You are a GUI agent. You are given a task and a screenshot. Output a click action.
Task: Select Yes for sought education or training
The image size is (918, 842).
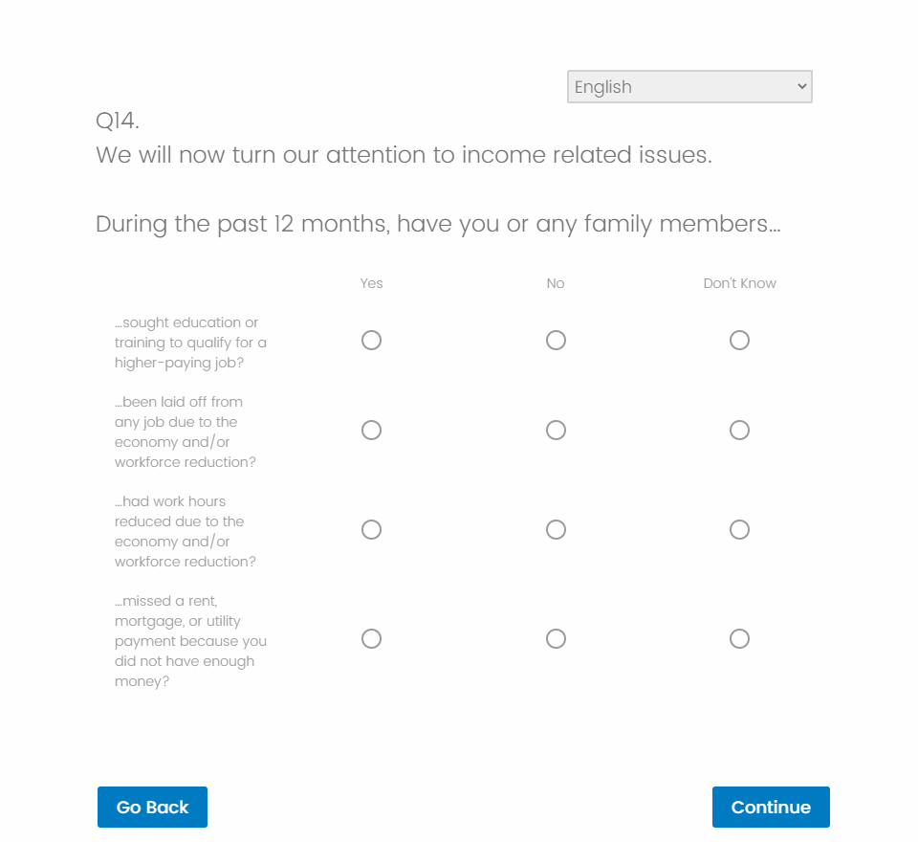372,341
